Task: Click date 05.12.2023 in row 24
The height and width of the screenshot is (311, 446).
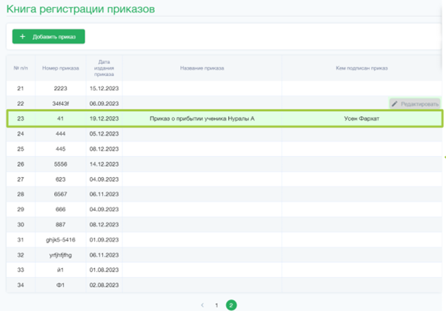Action: coord(104,133)
